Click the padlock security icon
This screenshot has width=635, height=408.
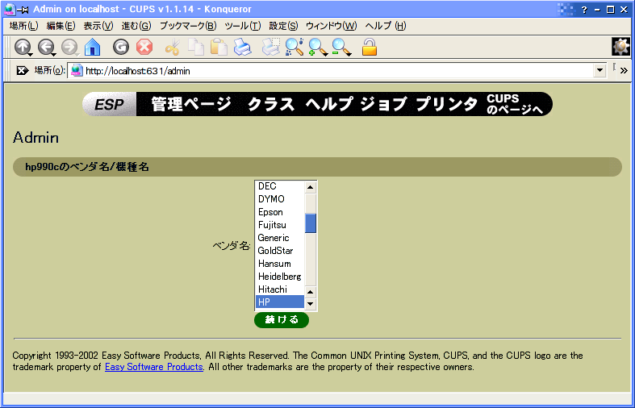pyautogui.click(x=370, y=47)
